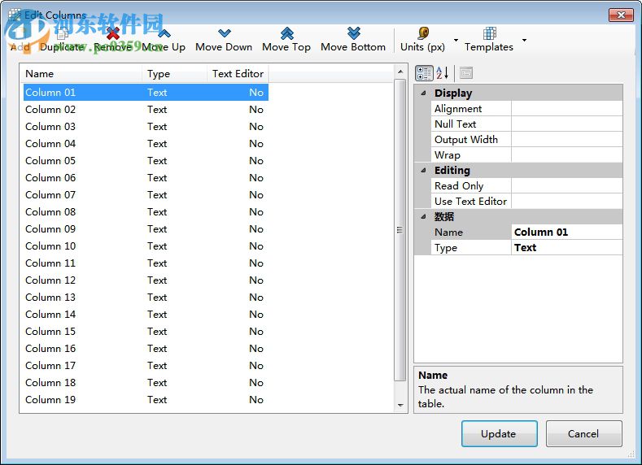
Task: Click the Update button
Action: pos(499,433)
